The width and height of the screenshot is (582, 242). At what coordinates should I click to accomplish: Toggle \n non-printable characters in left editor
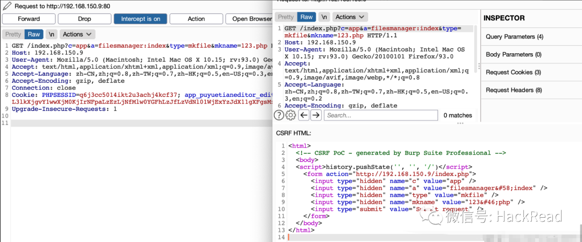tap(52, 34)
